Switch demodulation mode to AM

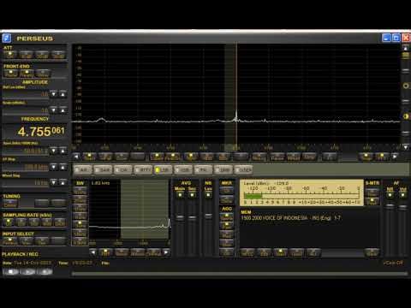tap(83, 169)
